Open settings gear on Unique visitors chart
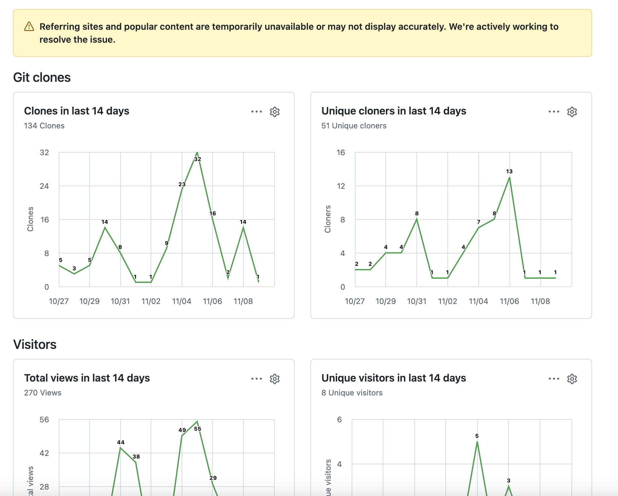This screenshot has width=618, height=496. [572, 379]
